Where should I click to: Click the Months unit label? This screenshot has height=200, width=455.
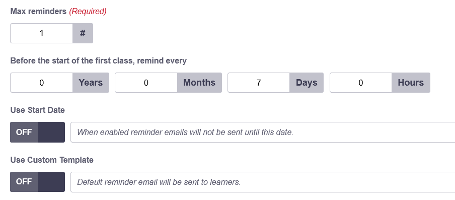click(x=199, y=83)
